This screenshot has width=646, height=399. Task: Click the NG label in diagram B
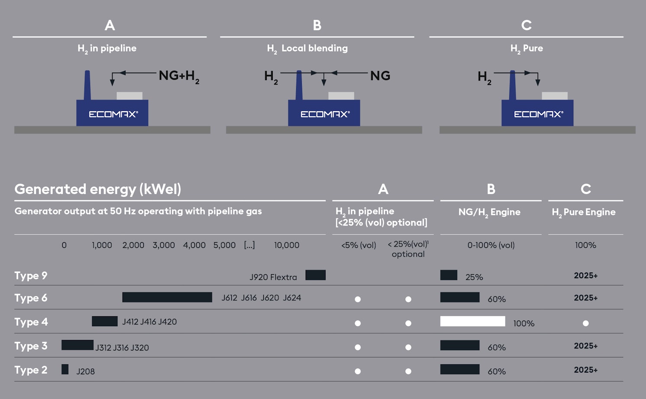point(380,76)
